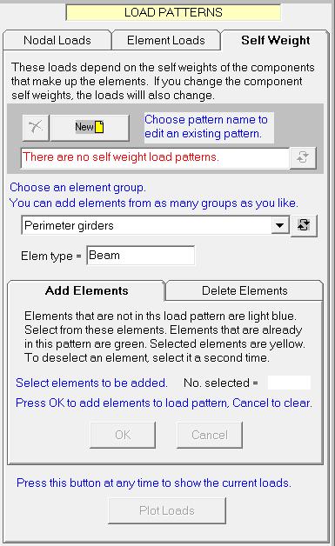This screenshot has width=335, height=546.
Task: Click the Elem type Beam field
Action: [140, 256]
